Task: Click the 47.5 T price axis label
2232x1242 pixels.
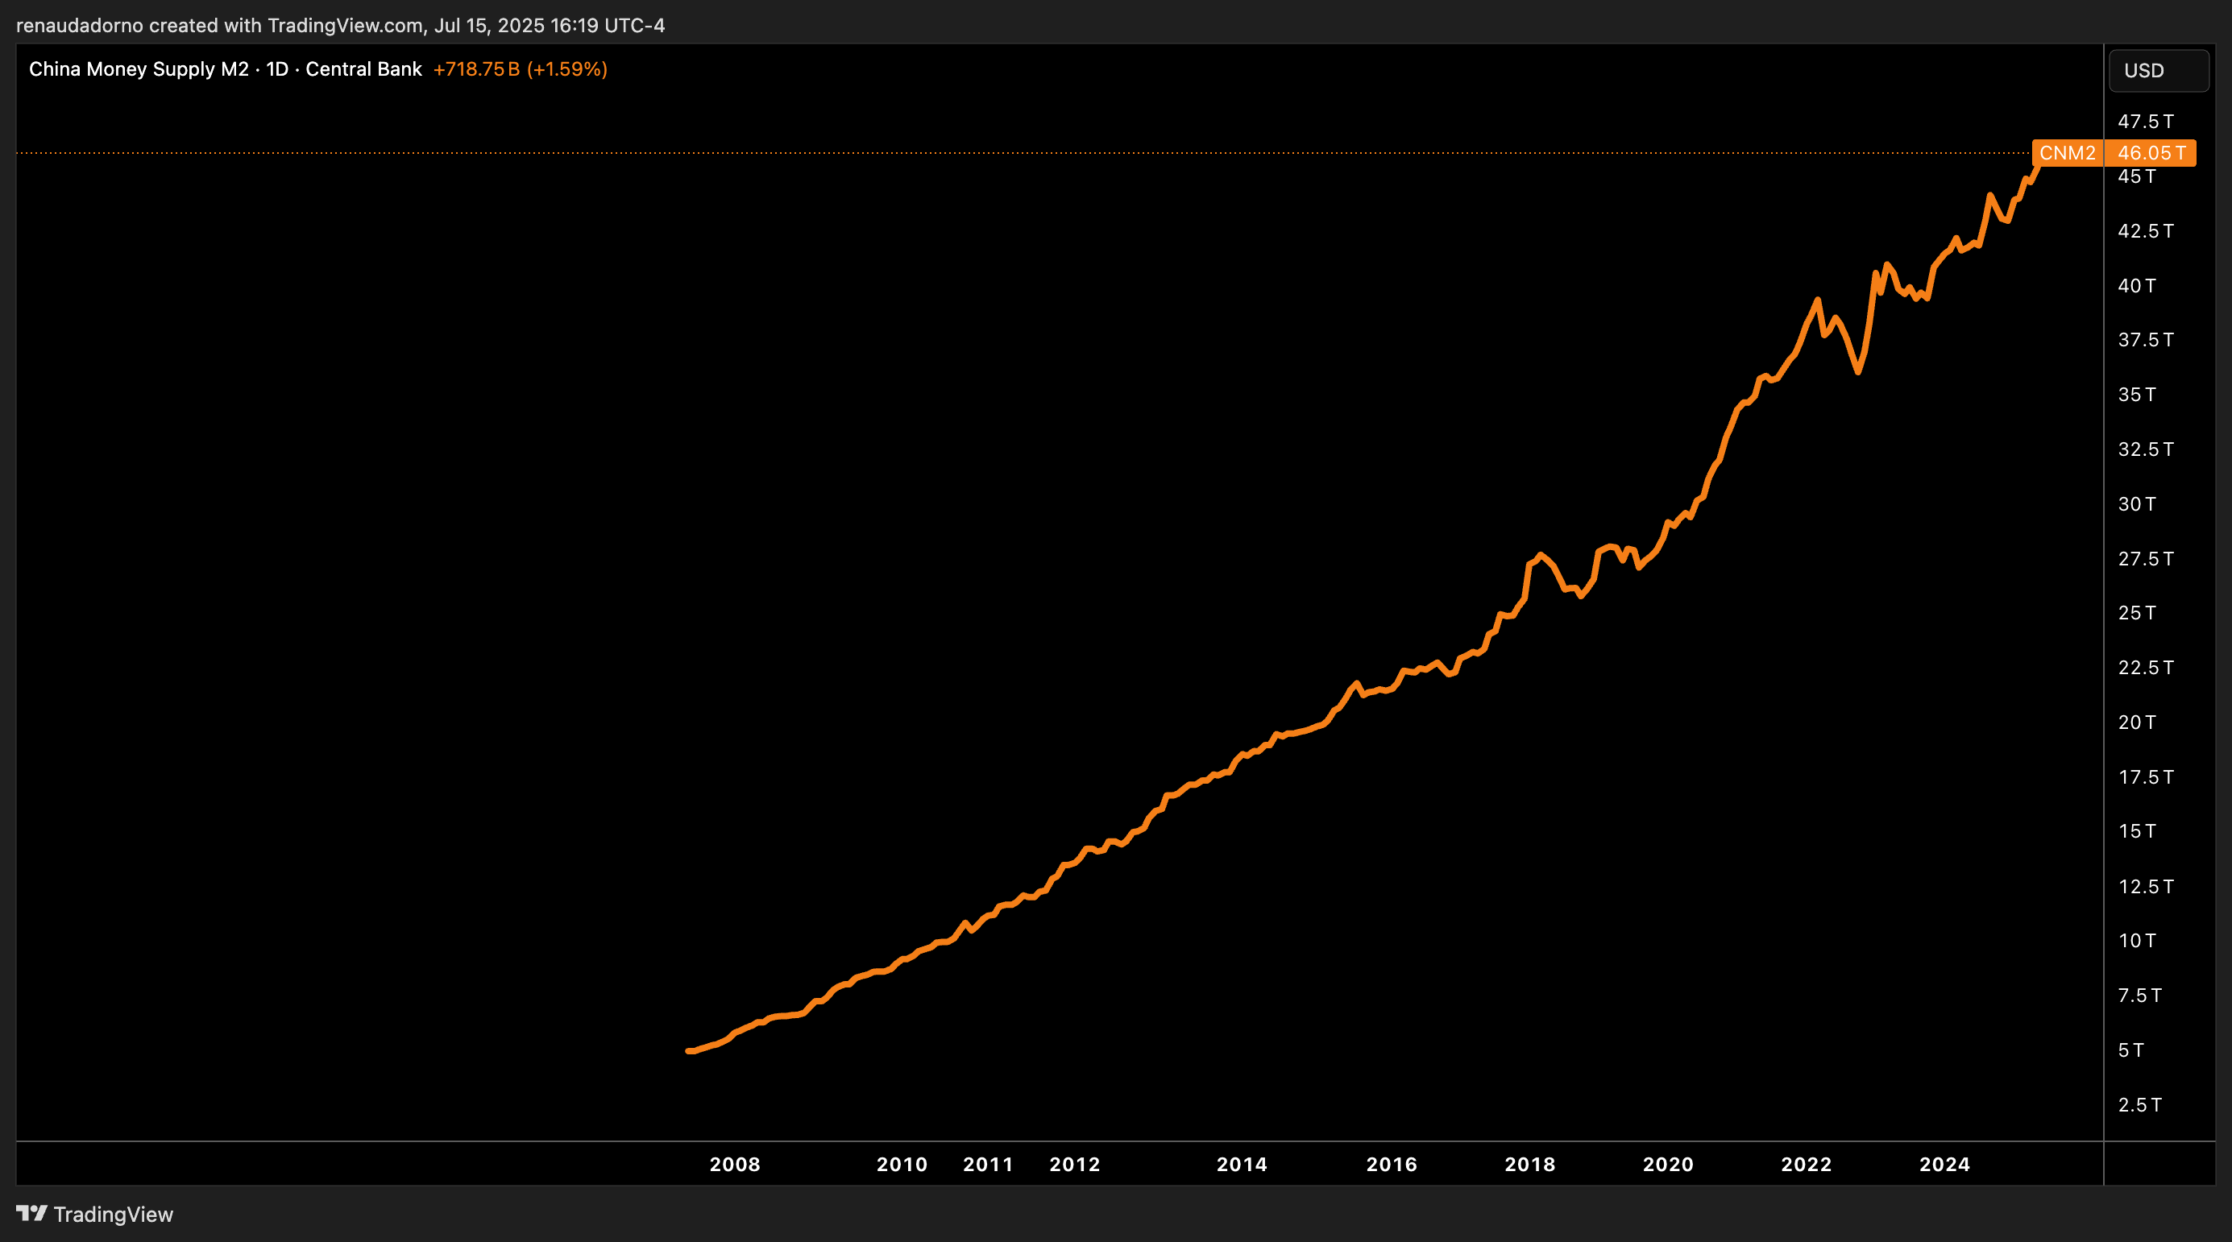Action: (2145, 122)
